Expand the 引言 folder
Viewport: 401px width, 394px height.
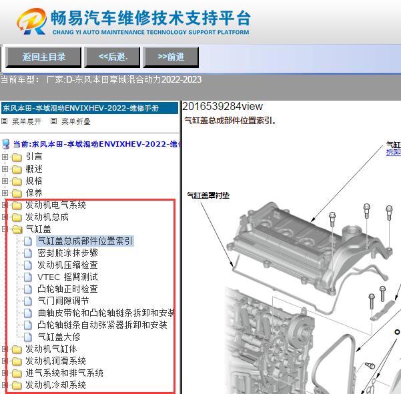pos(5,157)
